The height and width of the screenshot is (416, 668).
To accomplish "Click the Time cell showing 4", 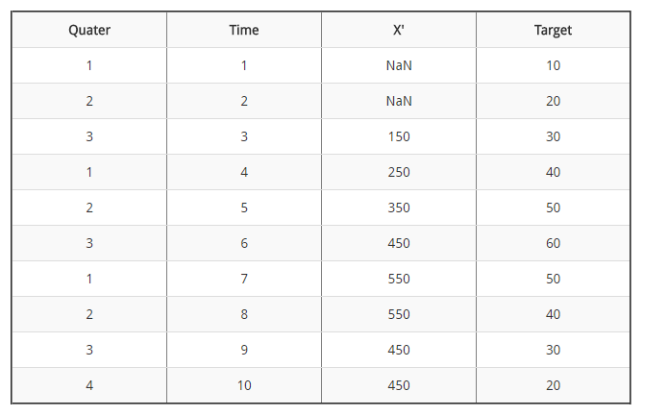I will coord(244,172).
